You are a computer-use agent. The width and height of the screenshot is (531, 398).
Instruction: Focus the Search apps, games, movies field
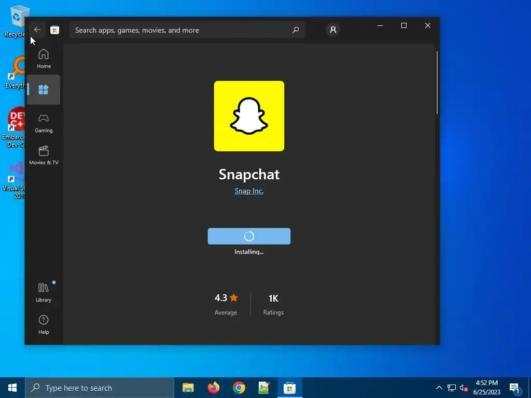point(187,30)
